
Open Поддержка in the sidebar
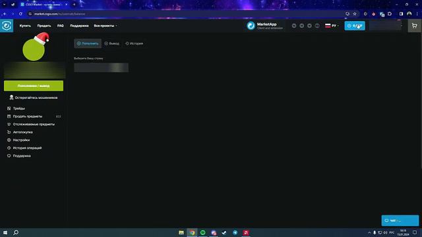(22, 156)
